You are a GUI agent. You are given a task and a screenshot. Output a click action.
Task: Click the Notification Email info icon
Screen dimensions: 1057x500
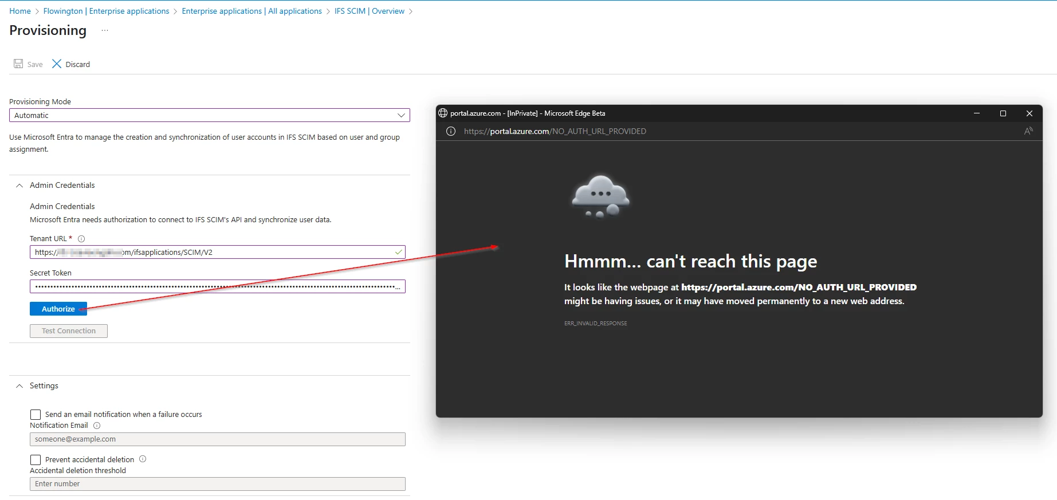click(x=97, y=426)
